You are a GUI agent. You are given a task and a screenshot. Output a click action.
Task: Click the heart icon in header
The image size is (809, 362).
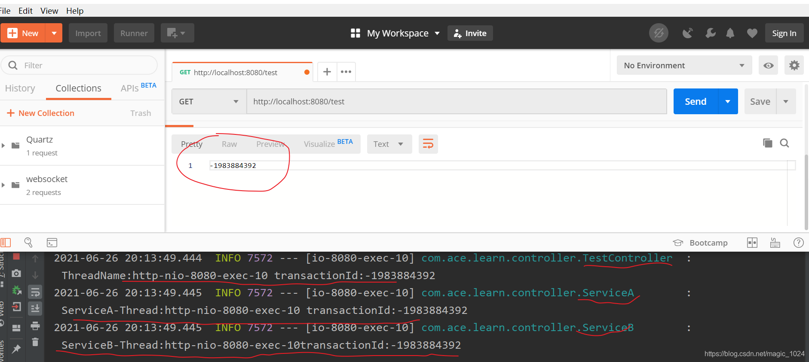point(752,33)
